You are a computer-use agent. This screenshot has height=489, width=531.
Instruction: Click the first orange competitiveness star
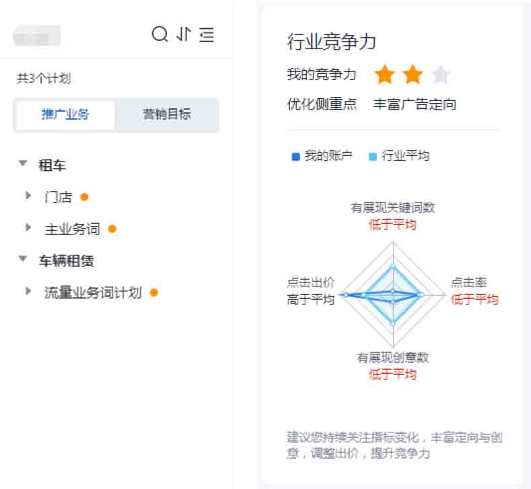[x=384, y=75]
